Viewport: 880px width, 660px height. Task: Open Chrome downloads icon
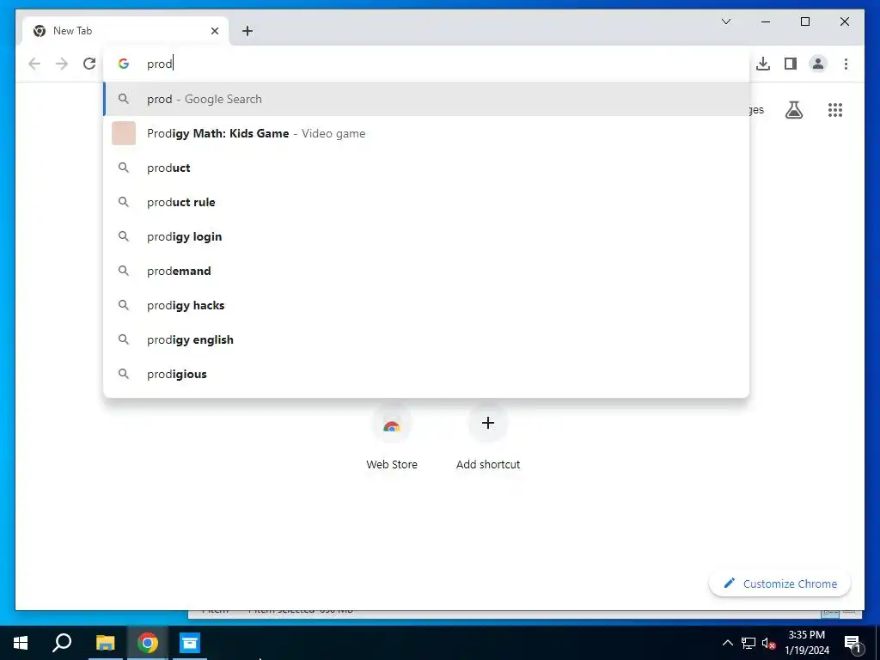pos(763,64)
